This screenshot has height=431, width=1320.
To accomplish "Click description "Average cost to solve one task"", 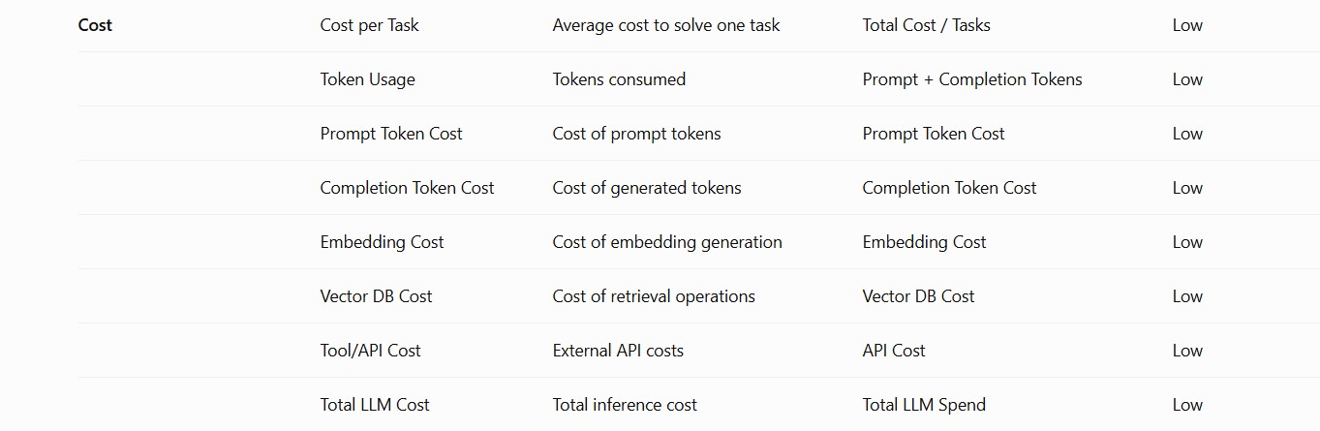I will (x=666, y=25).
